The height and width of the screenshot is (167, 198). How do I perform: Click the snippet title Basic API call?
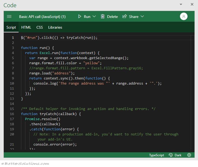(x=42, y=17)
